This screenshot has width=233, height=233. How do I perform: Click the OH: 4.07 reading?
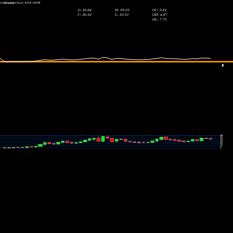tap(159, 15)
